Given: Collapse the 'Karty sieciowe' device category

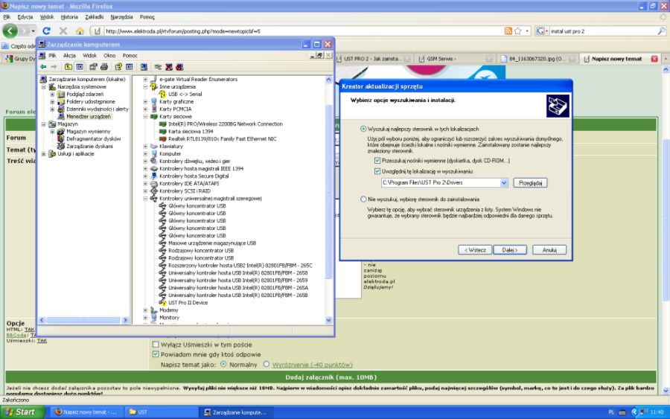Looking at the screenshot, I should pos(145,117).
